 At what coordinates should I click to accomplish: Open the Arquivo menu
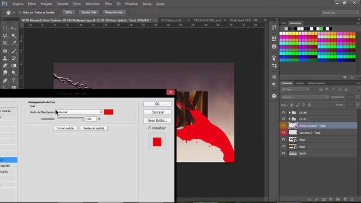coord(18,4)
